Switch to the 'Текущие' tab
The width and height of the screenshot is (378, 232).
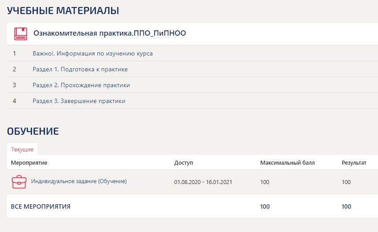(22, 149)
